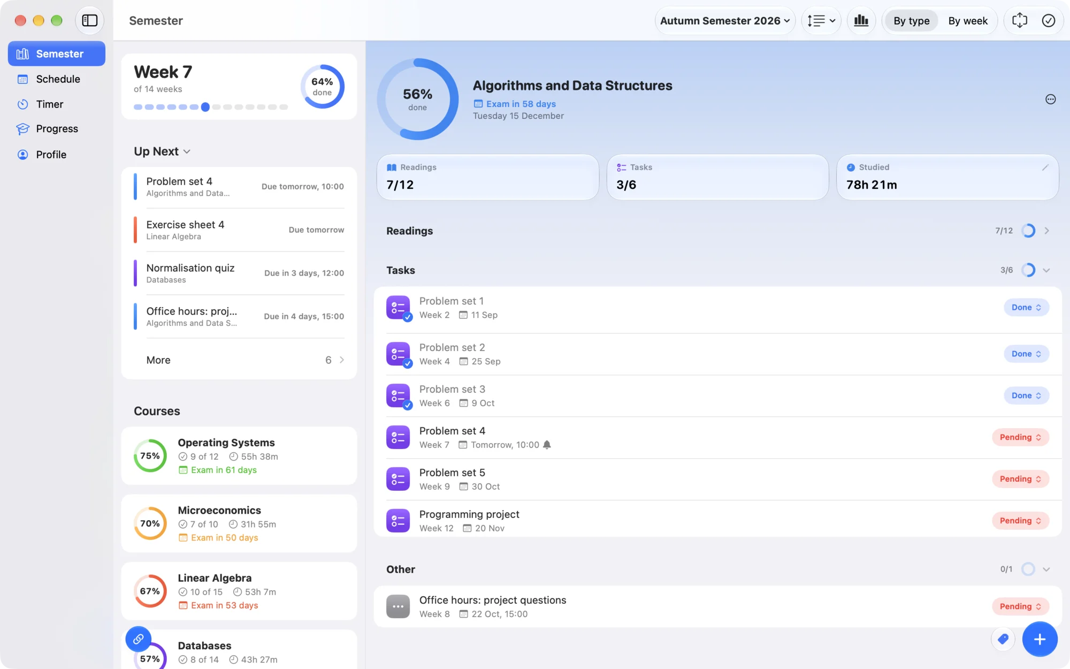This screenshot has height=669, width=1070.
Task: Open the Microeconomics course card
Action: coord(239,523)
